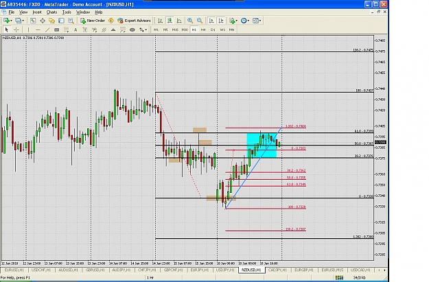429x282 pixels.
Task: Select the Vertical Line drawing tool
Action: click(28, 30)
